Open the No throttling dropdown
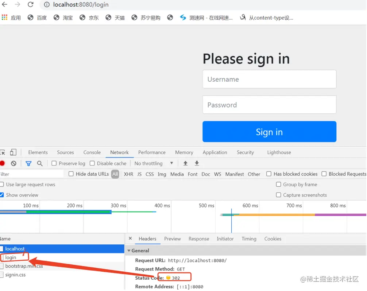 click(x=154, y=163)
